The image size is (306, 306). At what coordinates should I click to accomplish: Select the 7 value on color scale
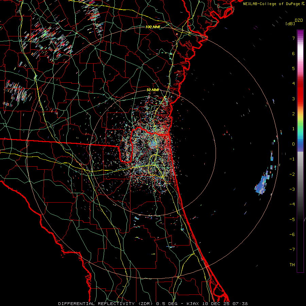tap(293, 38)
